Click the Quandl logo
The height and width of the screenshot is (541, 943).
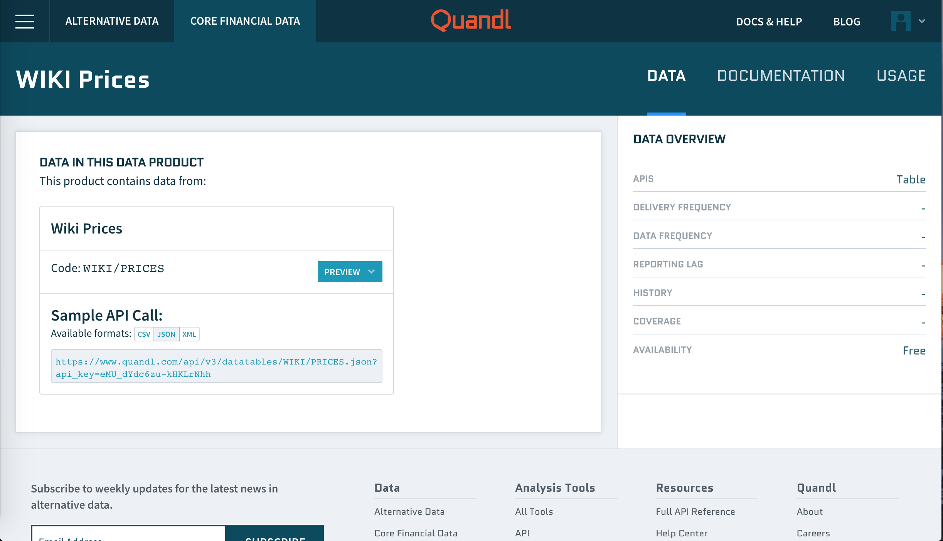tap(471, 20)
